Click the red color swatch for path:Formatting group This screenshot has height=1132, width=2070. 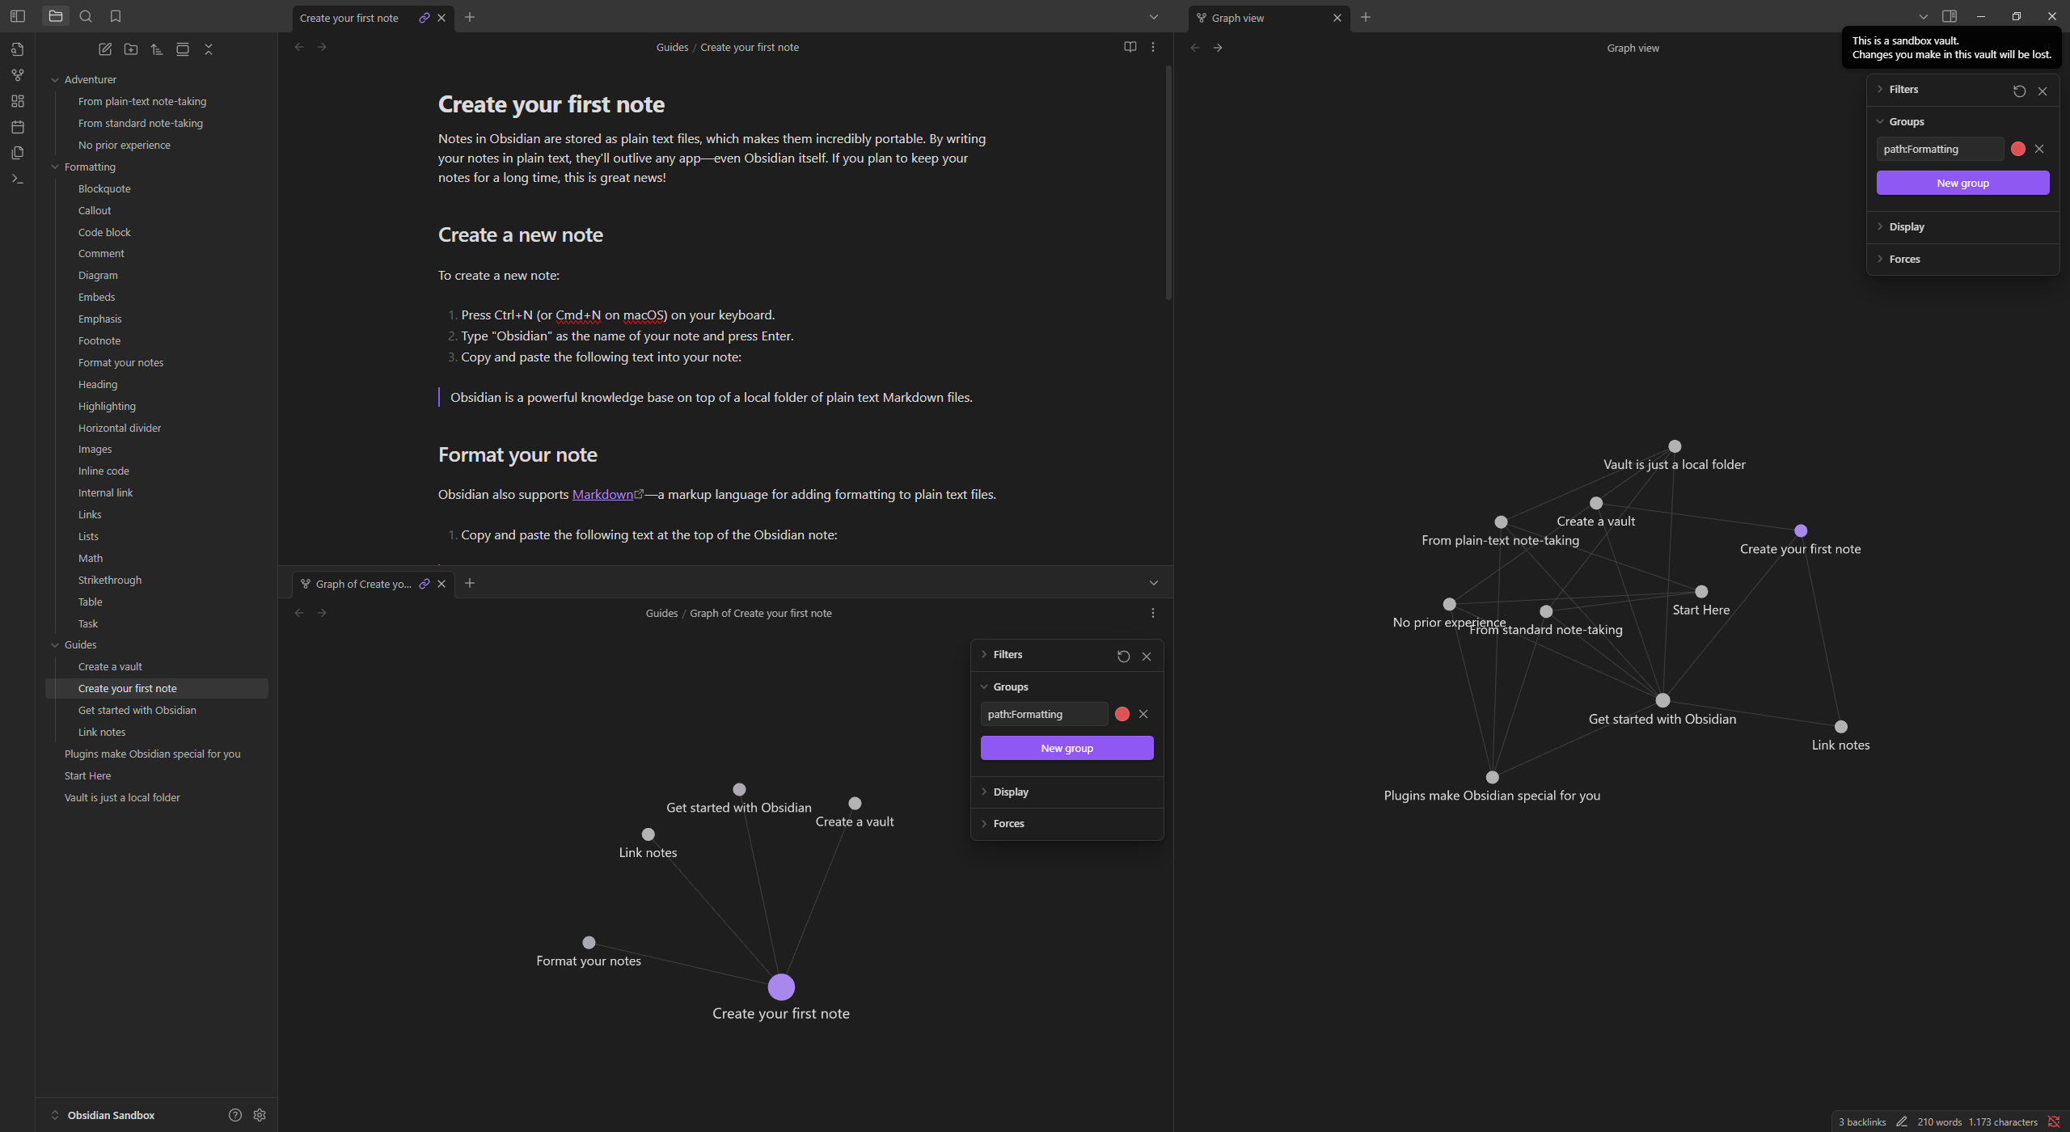click(2017, 148)
